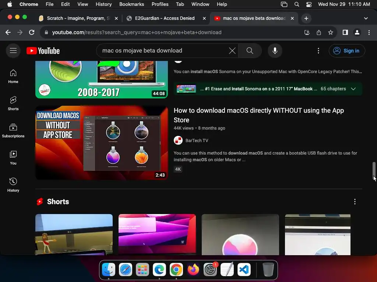Visit BarTech TV channel name
Screen dimensions: 377x282
click(x=197, y=141)
